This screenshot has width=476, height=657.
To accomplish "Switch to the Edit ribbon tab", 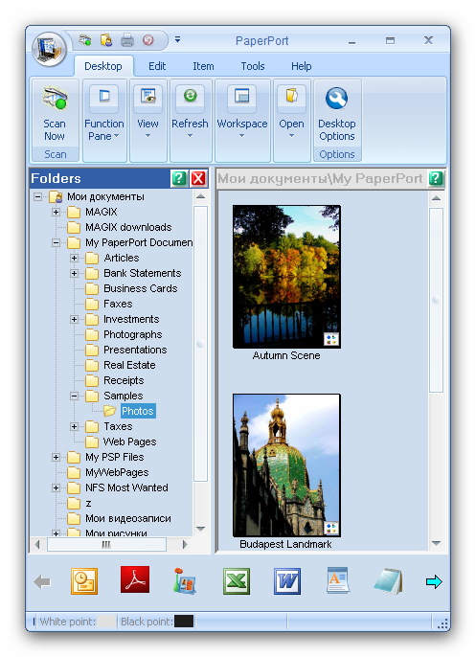I will coord(157,66).
